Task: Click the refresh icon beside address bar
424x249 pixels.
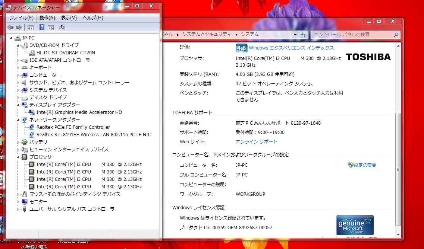Action: 304,35
